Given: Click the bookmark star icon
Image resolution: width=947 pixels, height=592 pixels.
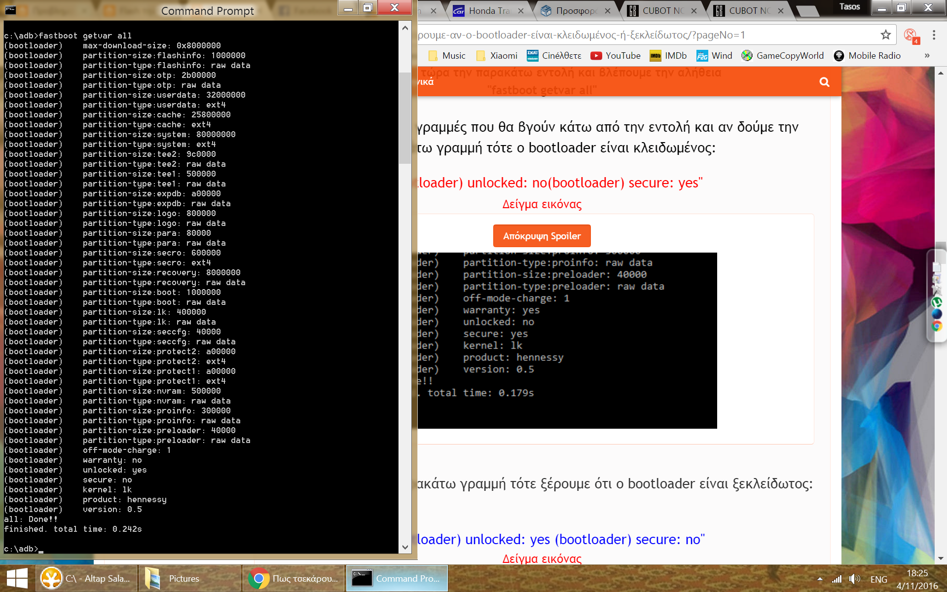Looking at the screenshot, I should tap(885, 35).
